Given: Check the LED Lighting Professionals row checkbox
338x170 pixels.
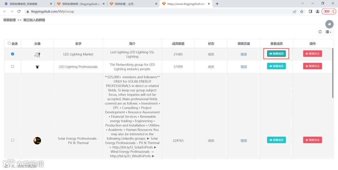Looking at the screenshot, I should tap(13, 66).
